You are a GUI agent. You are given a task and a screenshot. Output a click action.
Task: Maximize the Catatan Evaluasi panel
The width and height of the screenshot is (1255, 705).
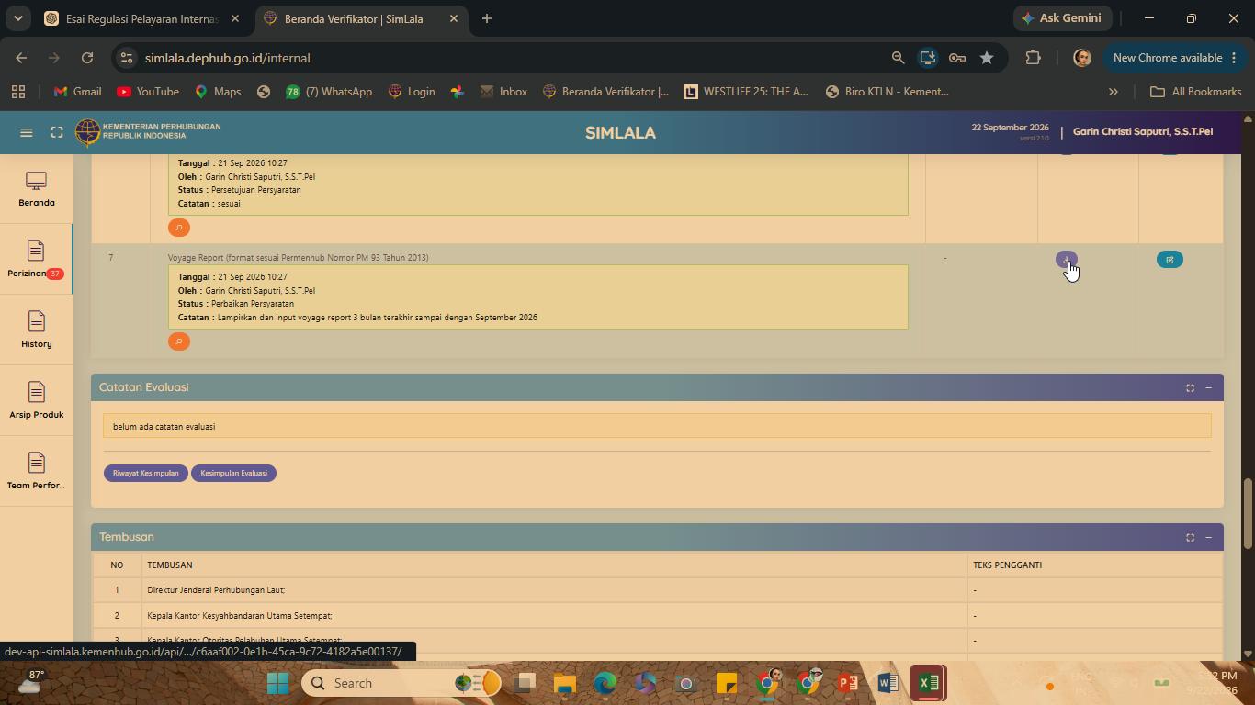[x=1190, y=387]
